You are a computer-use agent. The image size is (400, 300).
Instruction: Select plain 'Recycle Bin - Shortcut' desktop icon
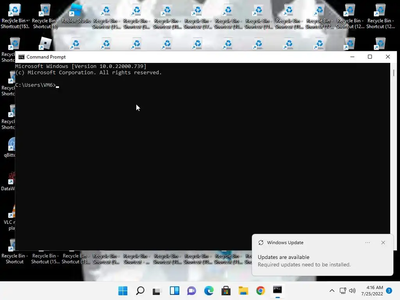point(14,258)
